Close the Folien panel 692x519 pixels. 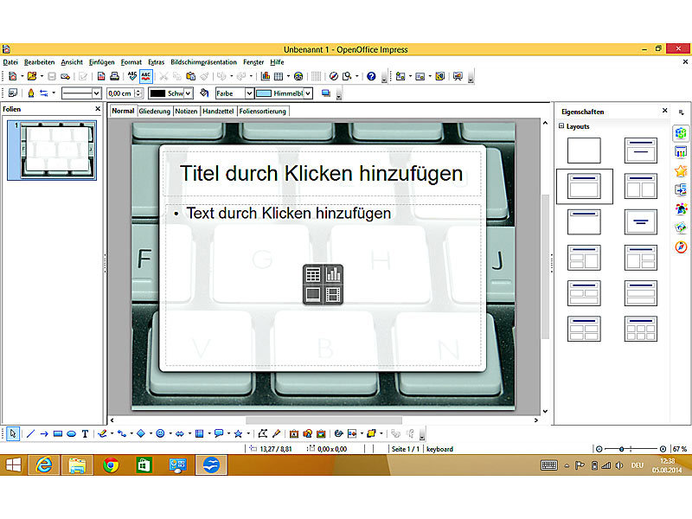pyautogui.click(x=98, y=109)
